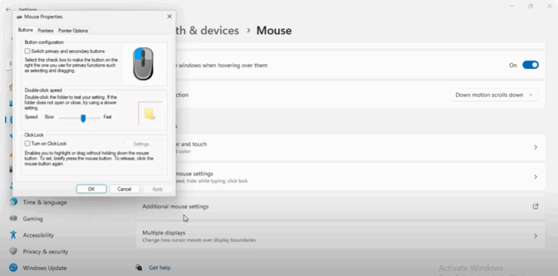
Task: Click the Fast label of the speed slider
Action: click(x=107, y=116)
